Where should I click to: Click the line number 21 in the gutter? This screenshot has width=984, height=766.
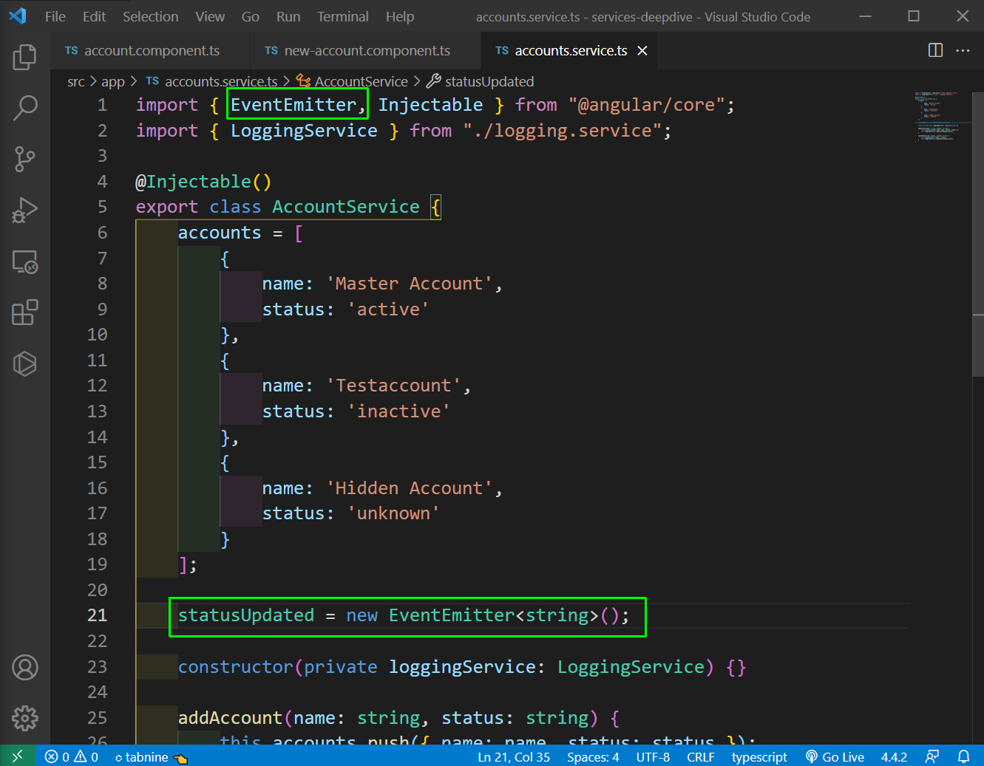[97, 615]
